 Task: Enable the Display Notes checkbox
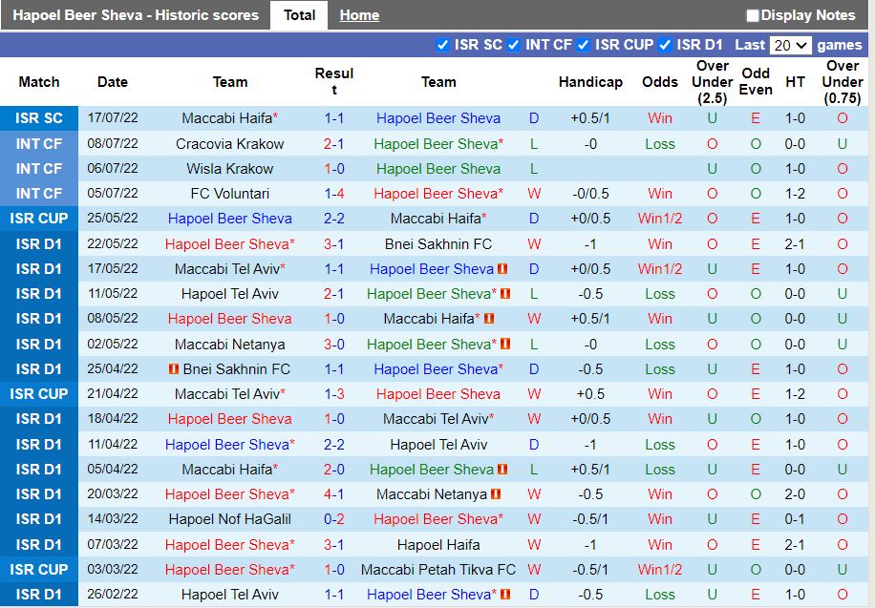754,15
